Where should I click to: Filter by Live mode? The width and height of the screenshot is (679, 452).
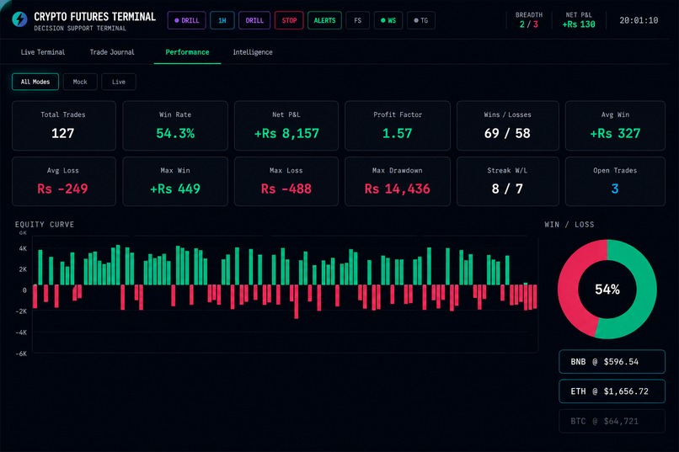[119, 82]
